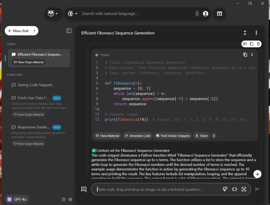Copy message using the message toolbar copy icon
Viewport: 270px width, 205px height.
click(251, 44)
